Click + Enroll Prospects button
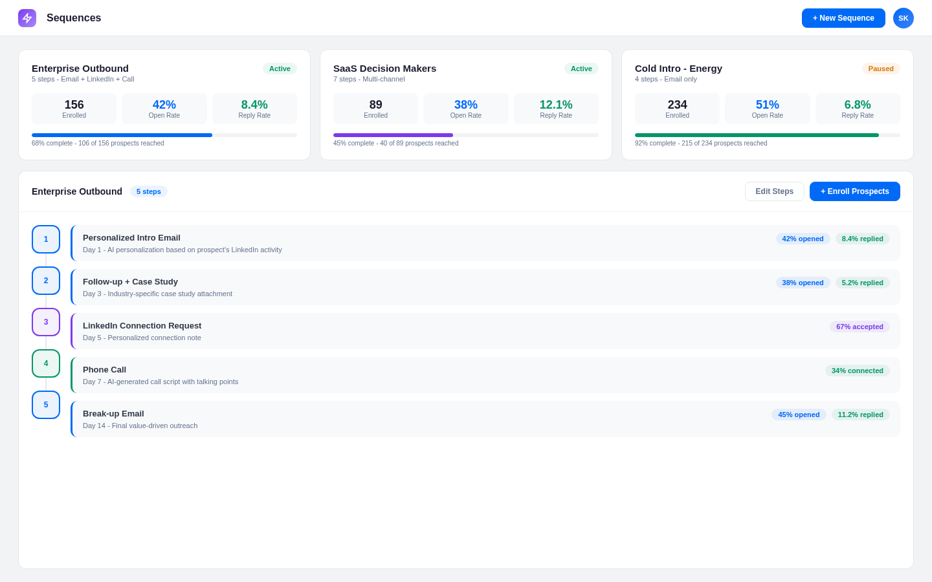932x582 pixels. 855,191
